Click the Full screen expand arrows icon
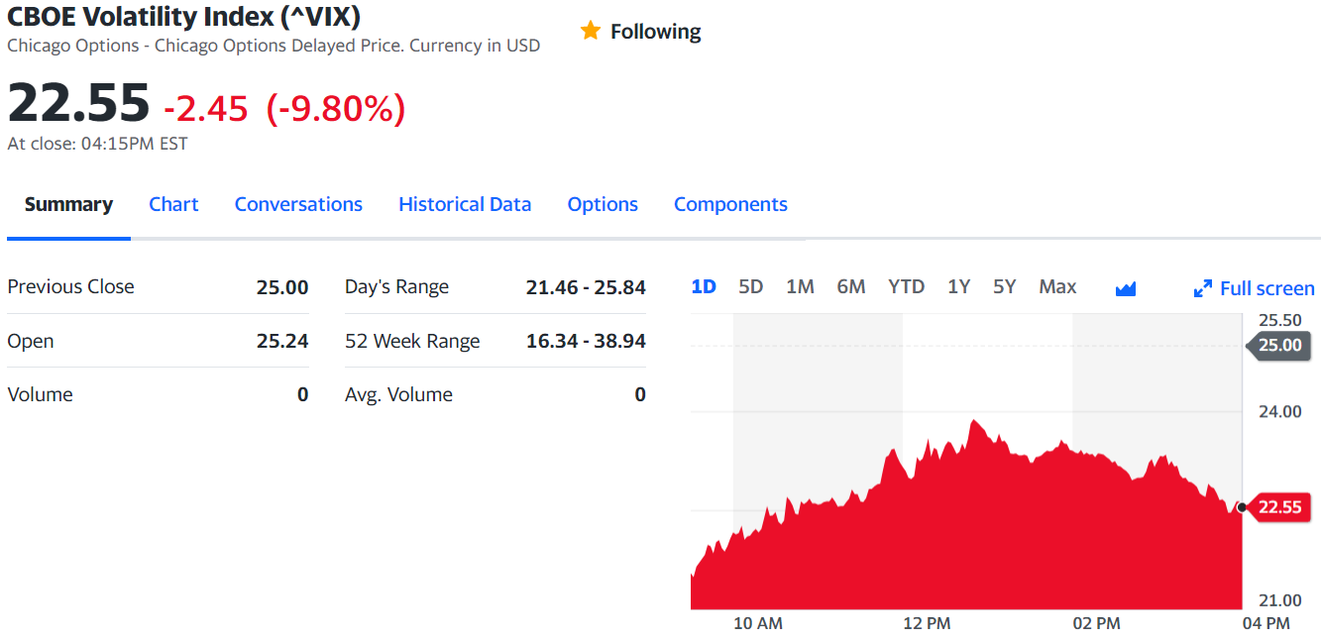The image size is (1321, 640). 1203,288
